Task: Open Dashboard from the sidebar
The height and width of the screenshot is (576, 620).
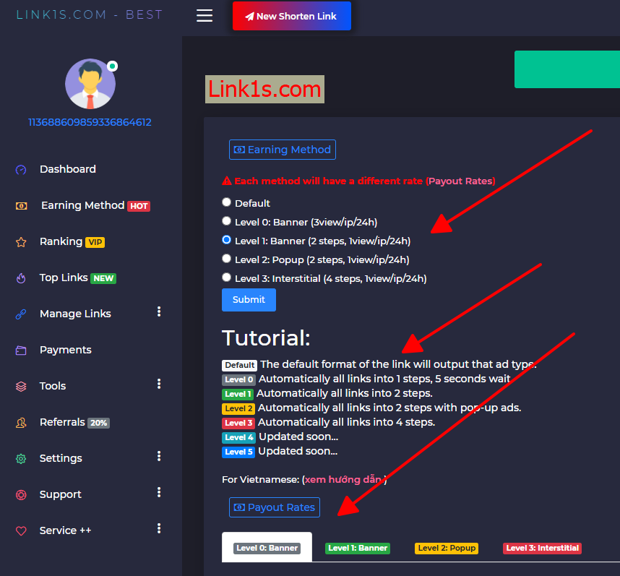Action: [68, 169]
